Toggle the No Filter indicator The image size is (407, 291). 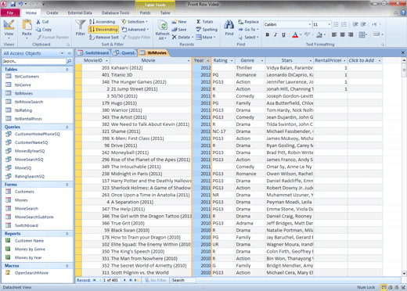(156, 280)
